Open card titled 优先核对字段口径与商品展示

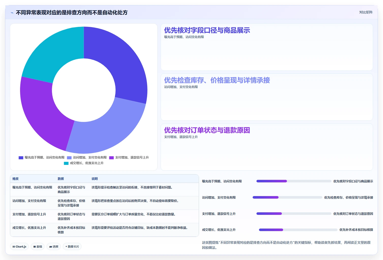(x=267, y=47)
